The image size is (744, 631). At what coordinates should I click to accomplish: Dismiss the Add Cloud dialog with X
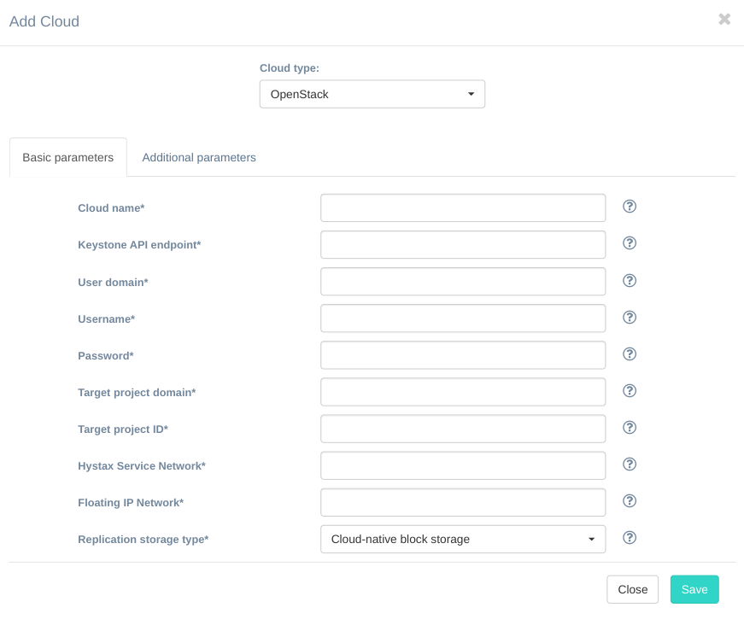724,19
